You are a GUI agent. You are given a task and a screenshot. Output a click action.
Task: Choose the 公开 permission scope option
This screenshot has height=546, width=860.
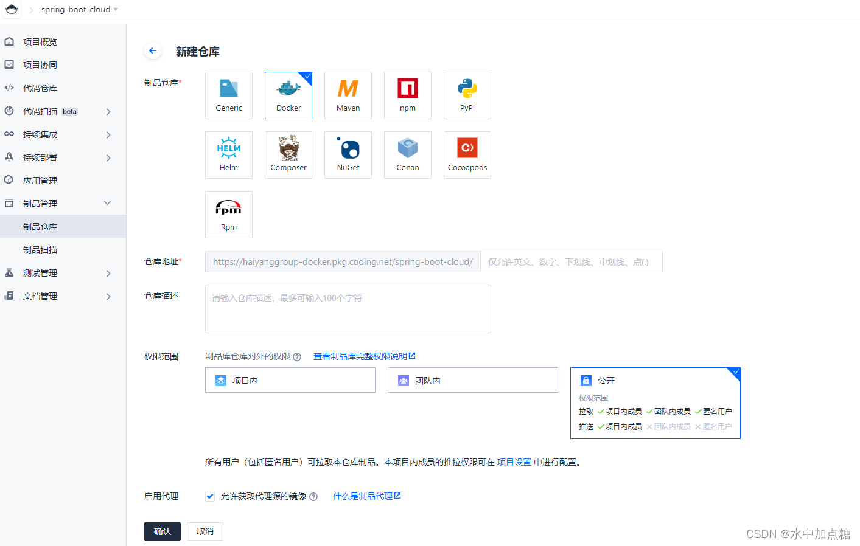[x=655, y=403]
